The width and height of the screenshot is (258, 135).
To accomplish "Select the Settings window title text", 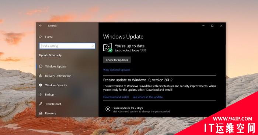I will 52,26.
